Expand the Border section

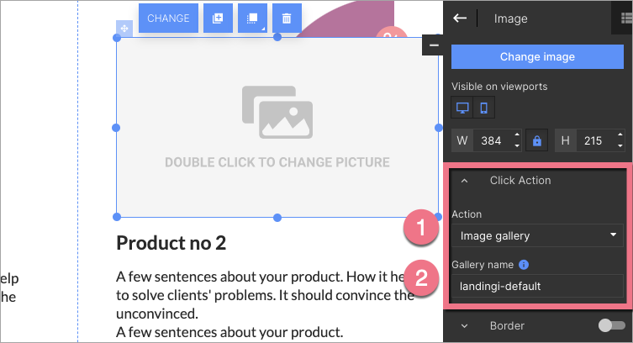pyautogui.click(x=464, y=325)
